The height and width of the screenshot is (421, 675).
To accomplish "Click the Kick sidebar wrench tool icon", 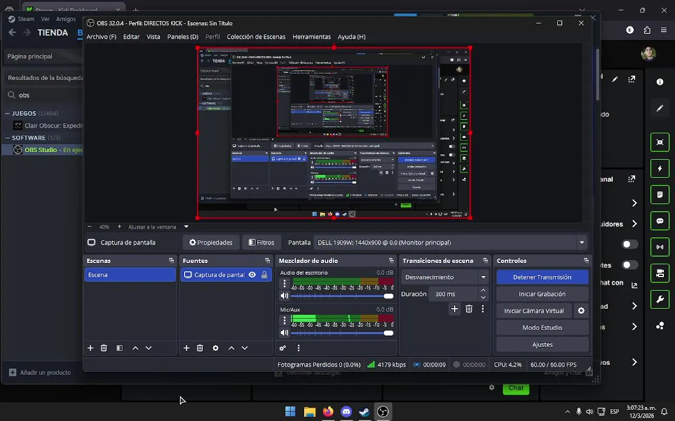I will (x=660, y=299).
